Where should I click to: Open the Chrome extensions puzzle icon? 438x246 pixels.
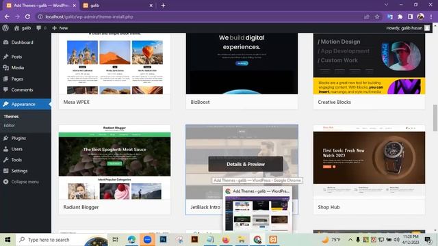[400, 16]
